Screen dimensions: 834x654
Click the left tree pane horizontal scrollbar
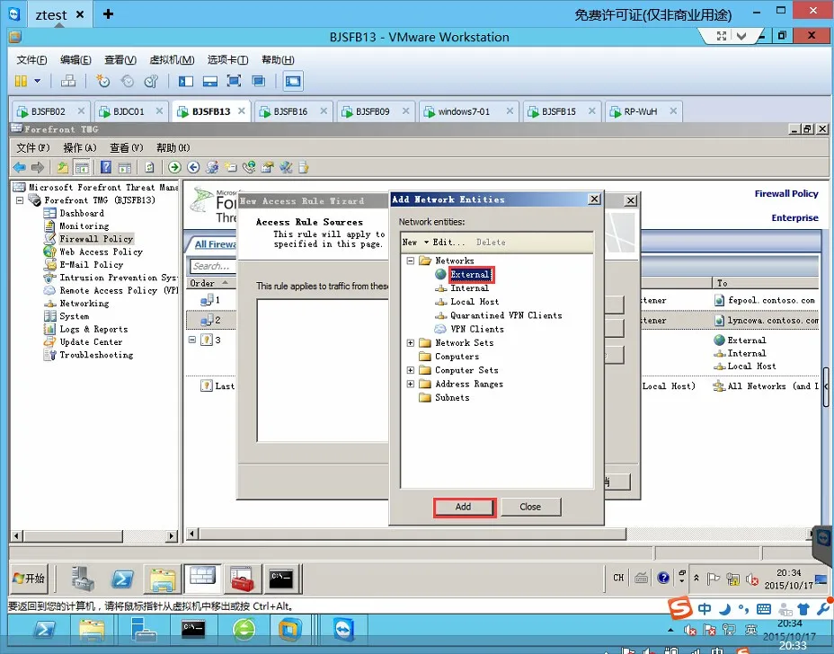[x=73, y=536]
